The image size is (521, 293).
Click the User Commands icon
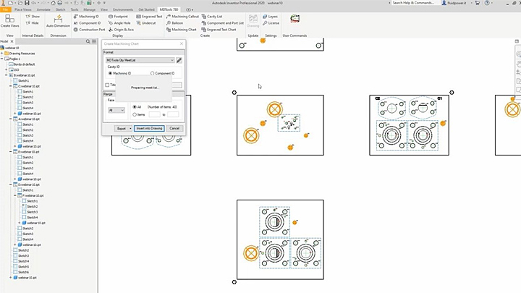coord(295,20)
